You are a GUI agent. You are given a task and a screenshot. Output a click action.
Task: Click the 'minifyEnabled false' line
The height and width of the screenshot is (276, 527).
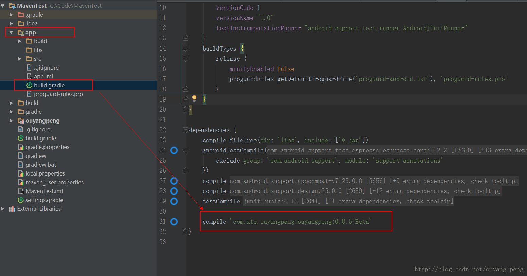point(262,69)
